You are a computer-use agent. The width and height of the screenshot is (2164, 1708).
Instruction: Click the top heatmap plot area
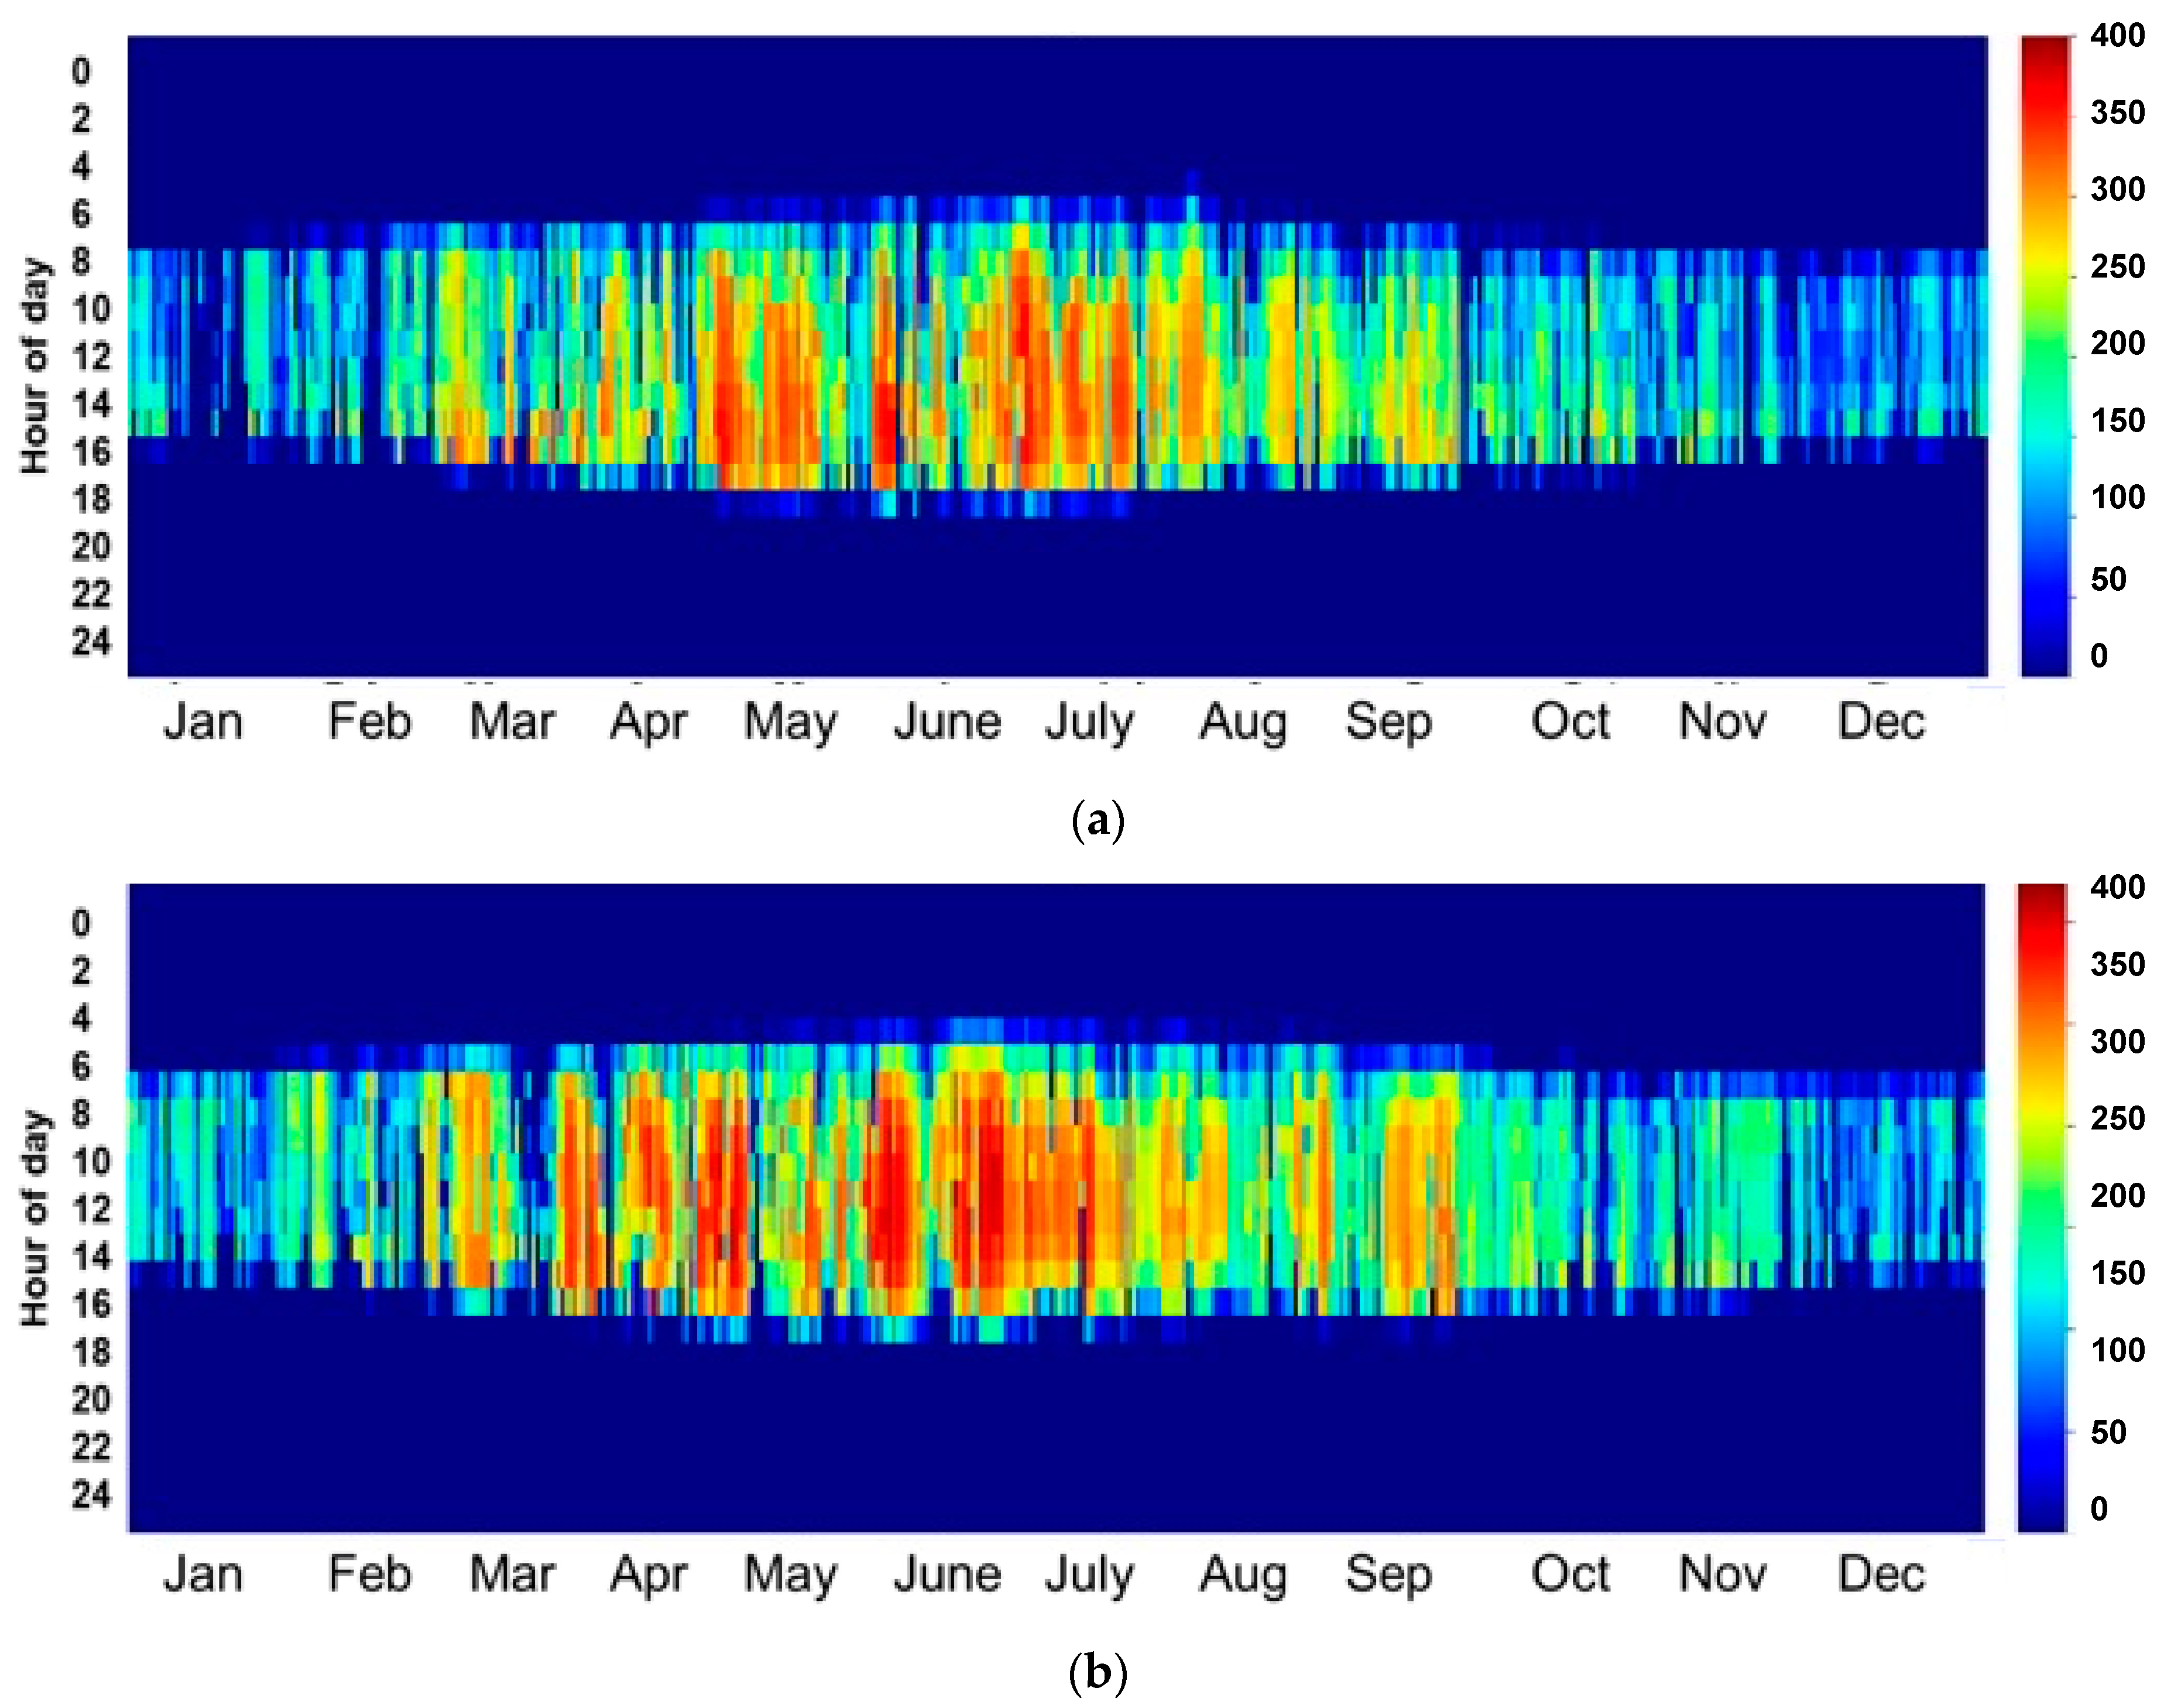coord(1057,356)
